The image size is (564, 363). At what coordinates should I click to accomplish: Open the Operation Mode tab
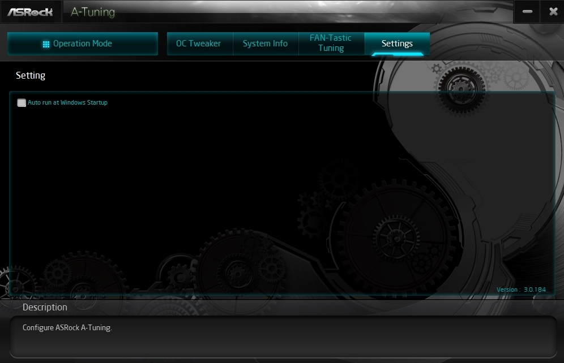[82, 44]
